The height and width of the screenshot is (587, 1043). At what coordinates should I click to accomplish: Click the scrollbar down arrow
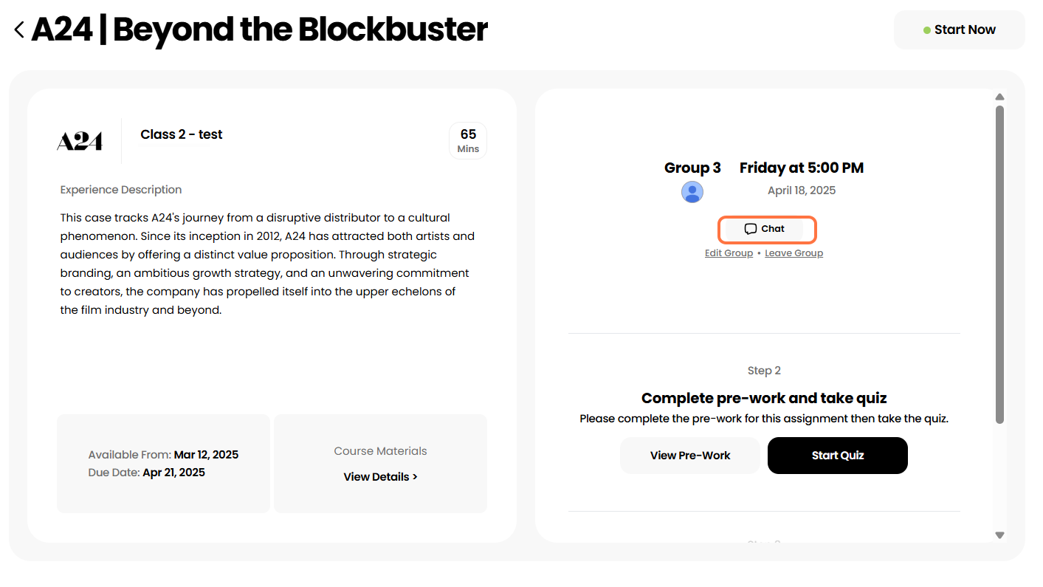999,535
